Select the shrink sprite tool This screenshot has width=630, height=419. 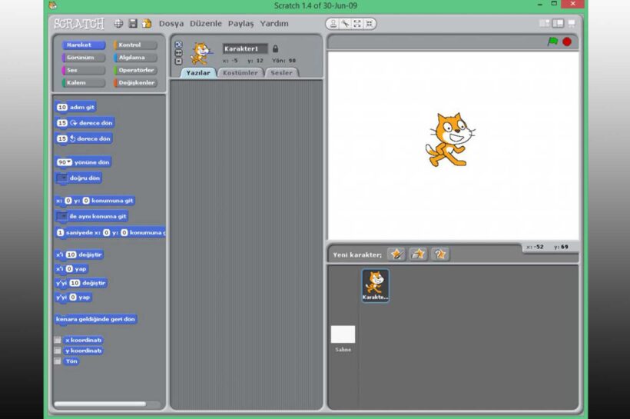coord(369,24)
